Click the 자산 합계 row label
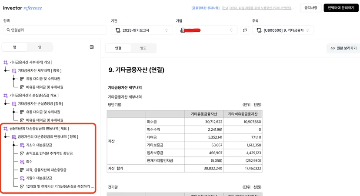360x196 pixels. tap(116, 169)
